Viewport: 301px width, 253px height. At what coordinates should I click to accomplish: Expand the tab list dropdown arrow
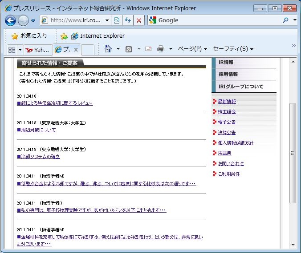tap(20, 50)
